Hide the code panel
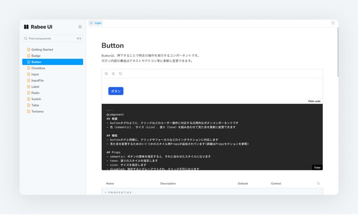The width and height of the screenshot is (358, 215). click(314, 101)
